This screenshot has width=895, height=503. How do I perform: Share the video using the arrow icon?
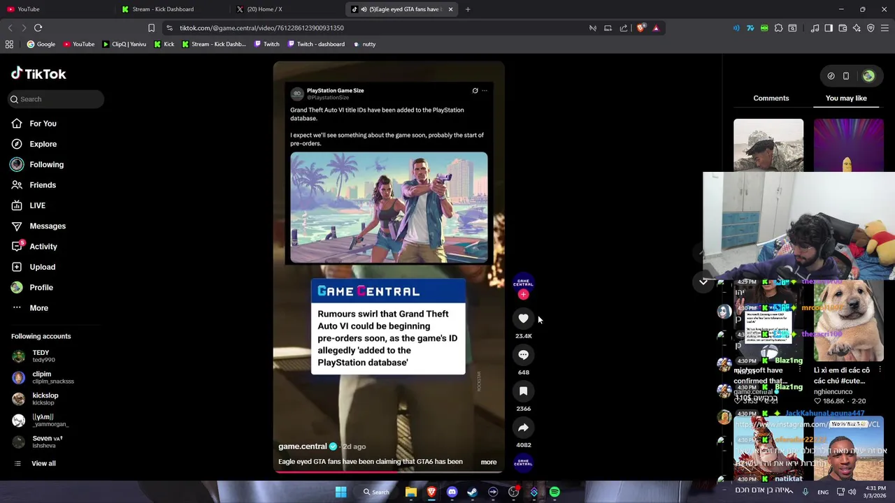click(x=523, y=428)
